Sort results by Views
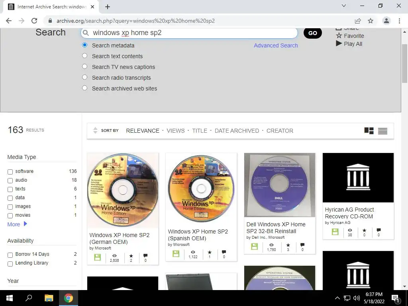Screen dimensions: 408x306 pyautogui.click(x=176, y=131)
